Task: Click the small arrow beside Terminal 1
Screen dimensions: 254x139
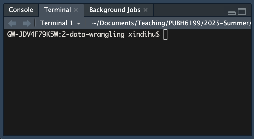Action: 78,24
